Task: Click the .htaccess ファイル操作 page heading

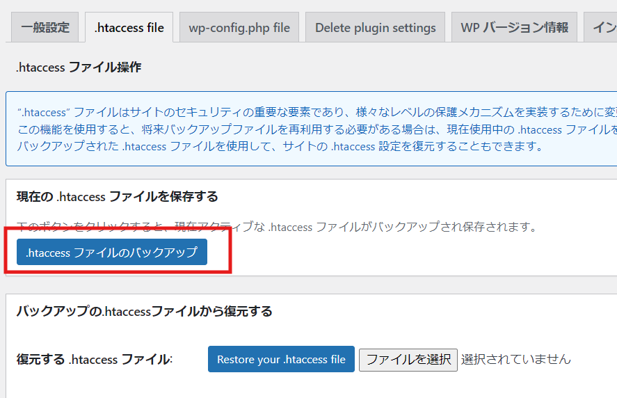Action: [x=79, y=67]
